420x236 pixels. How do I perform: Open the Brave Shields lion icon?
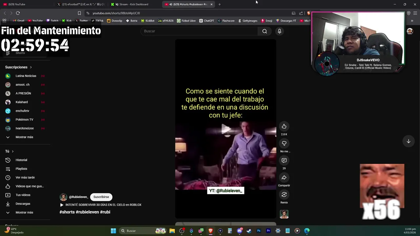point(308,13)
